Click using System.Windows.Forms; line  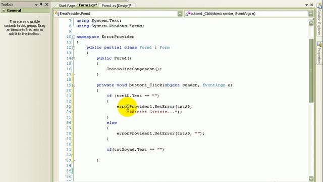click(110, 26)
